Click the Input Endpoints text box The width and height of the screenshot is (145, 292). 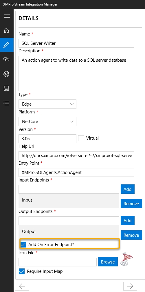click(x=69, y=189)
